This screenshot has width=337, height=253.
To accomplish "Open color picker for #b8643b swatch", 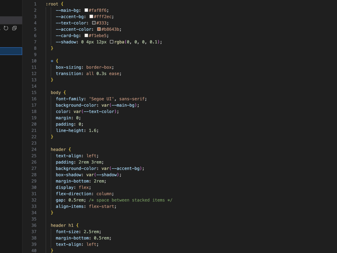I will click(x=99, y=29).
